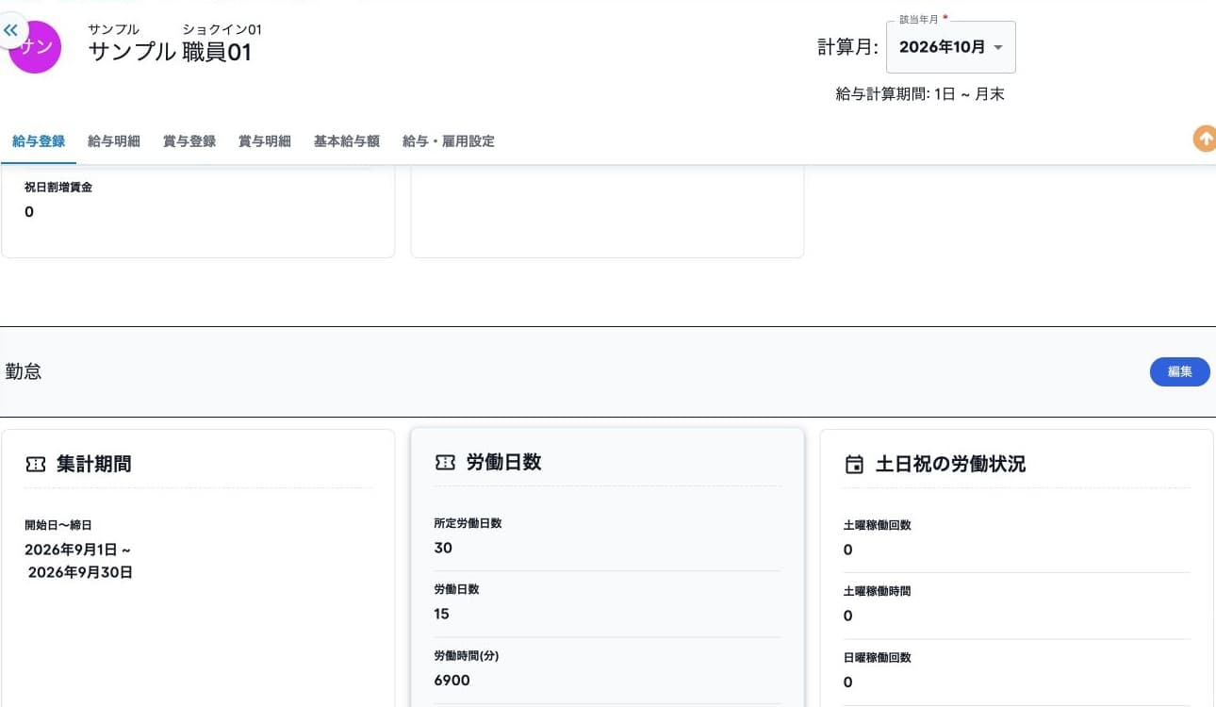
Task: Click the magenta サン avatar
Action: (x=35, y=47)
